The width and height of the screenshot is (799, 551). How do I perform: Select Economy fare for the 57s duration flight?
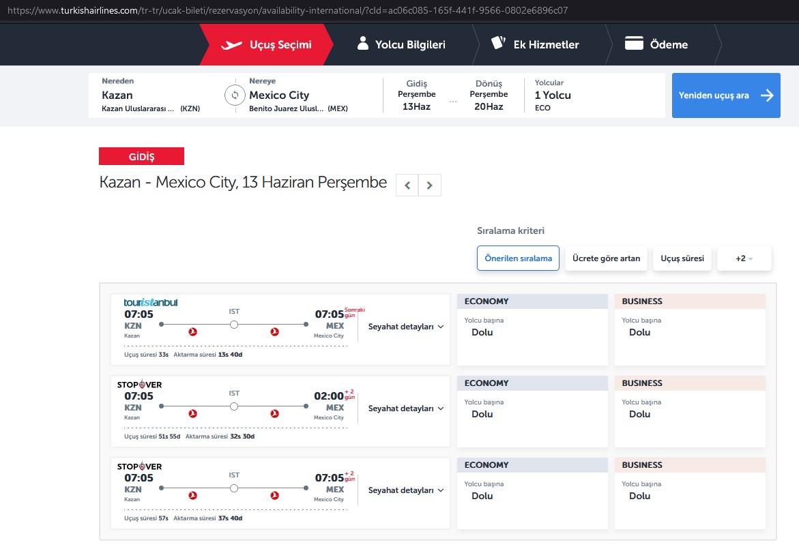[532, 494]
